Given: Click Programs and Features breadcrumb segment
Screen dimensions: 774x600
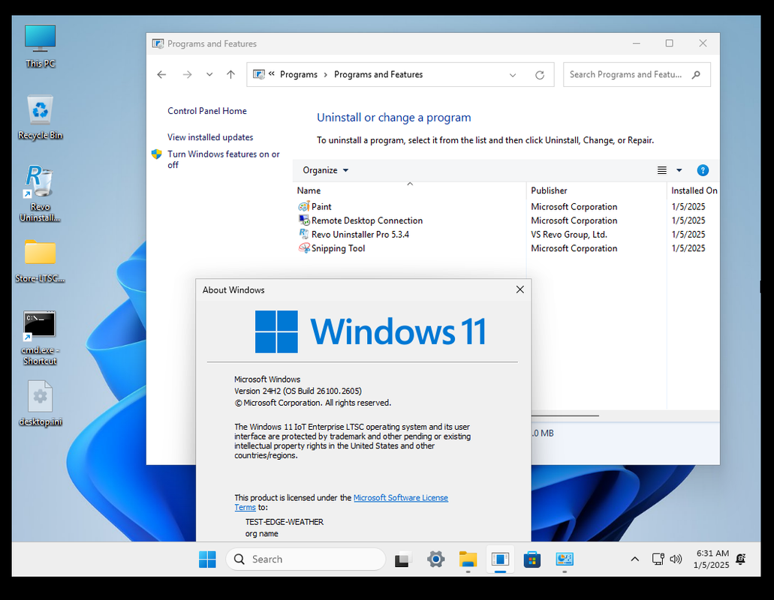Looking at the screenshot, I should (x=378, y=74).
